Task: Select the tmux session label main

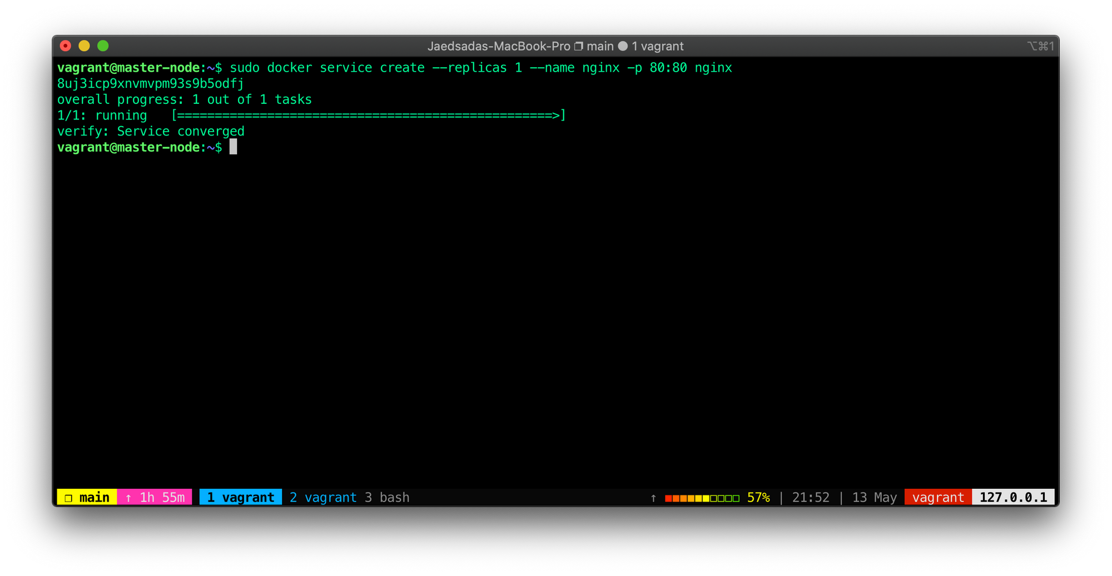Action: (87, 497)
